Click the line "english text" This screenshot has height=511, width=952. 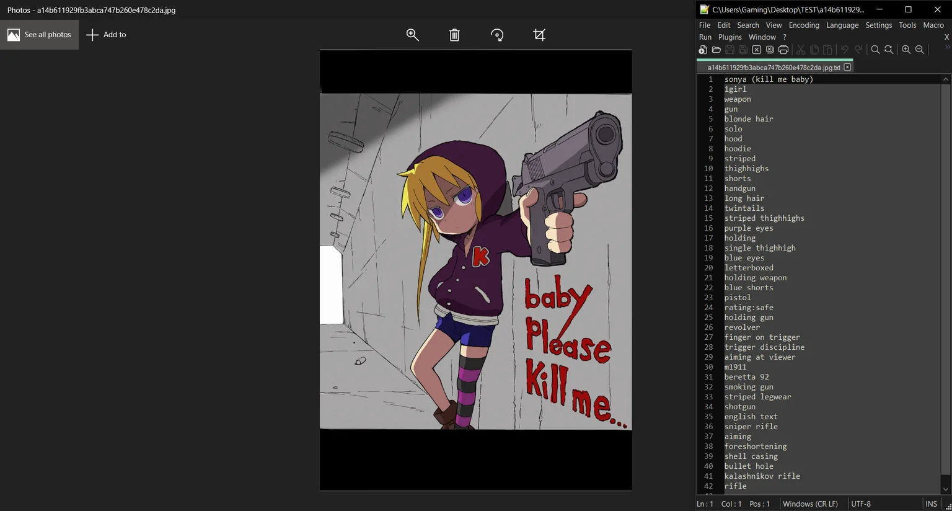click(751, 417)
